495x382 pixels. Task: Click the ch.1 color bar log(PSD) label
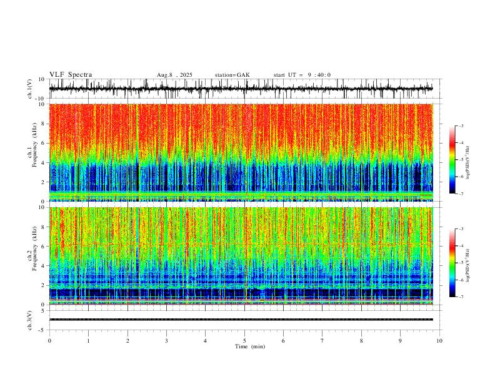pyautogui.click(x=468, y=162)
